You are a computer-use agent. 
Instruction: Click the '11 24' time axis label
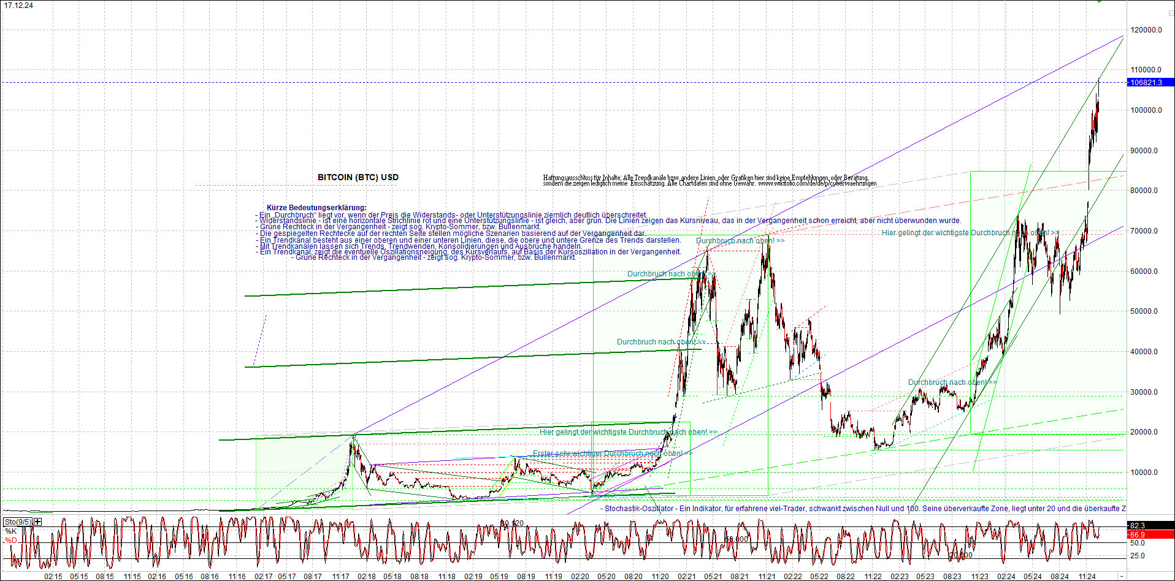(1087, 577)
